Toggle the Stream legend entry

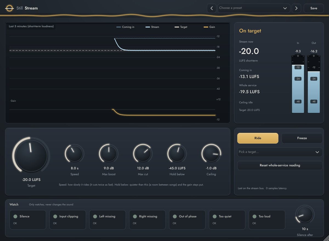click(x=152, y=27)
